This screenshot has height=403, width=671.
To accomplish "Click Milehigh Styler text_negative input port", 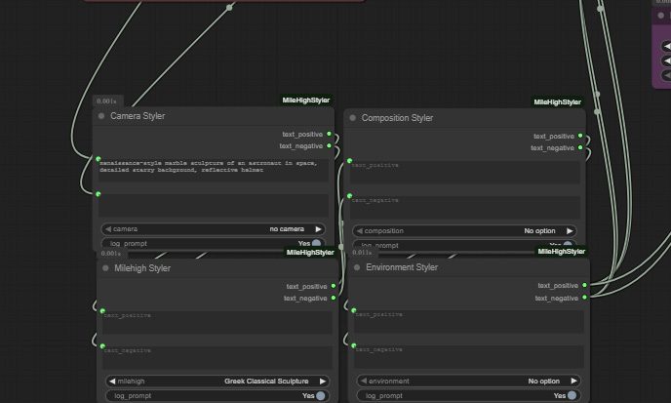I will [102, 346].
